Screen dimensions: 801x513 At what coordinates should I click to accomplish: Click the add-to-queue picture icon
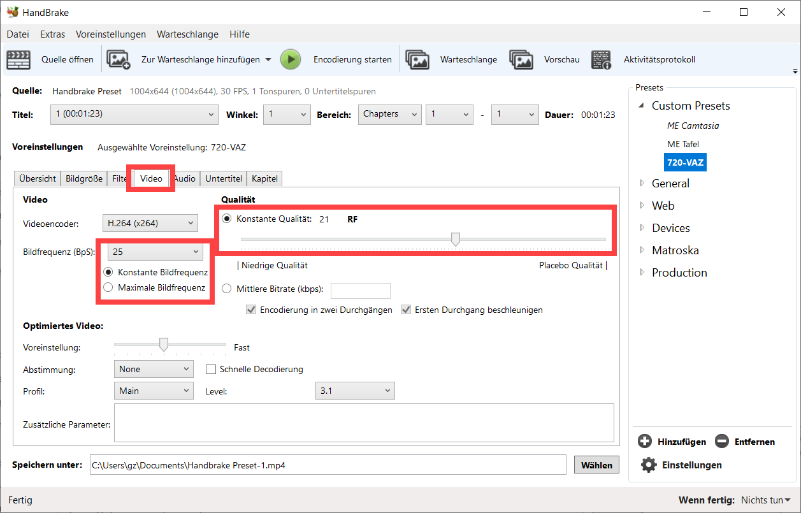click(118, 59)
